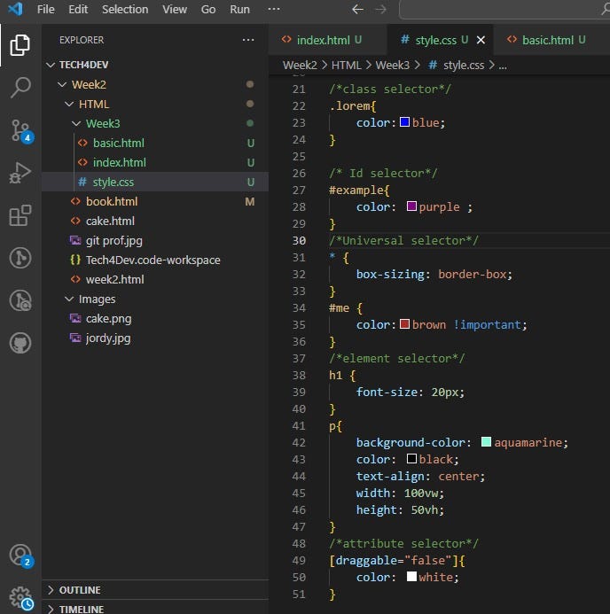Screen dimensions: 610x614
Task: Open the Extensions view
Action: (x=20, y=215)
